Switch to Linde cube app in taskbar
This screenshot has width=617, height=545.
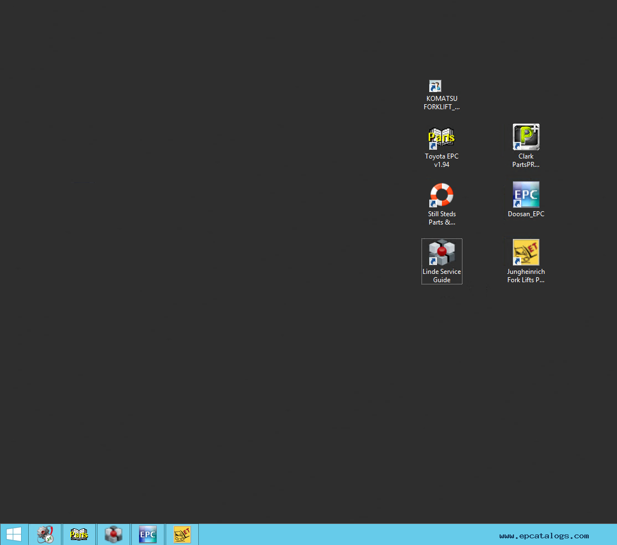coord(114,534)
